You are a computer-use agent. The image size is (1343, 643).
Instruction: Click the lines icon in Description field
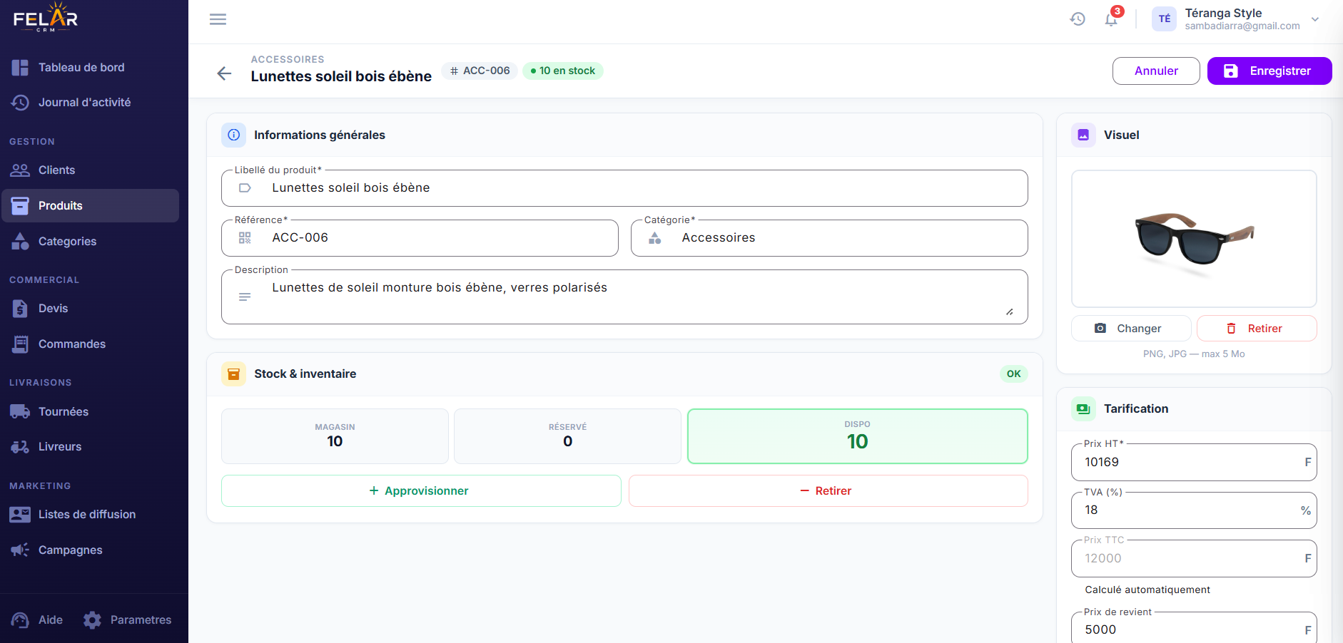coord(245,297)
